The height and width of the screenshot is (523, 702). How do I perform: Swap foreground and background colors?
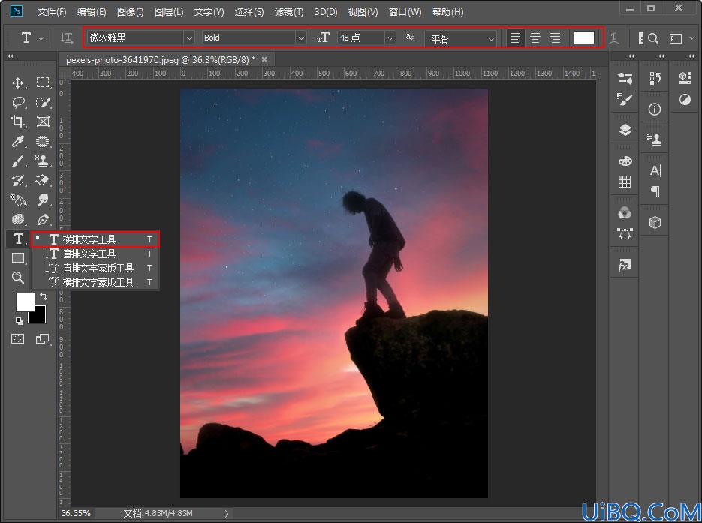tap(44, 296)
